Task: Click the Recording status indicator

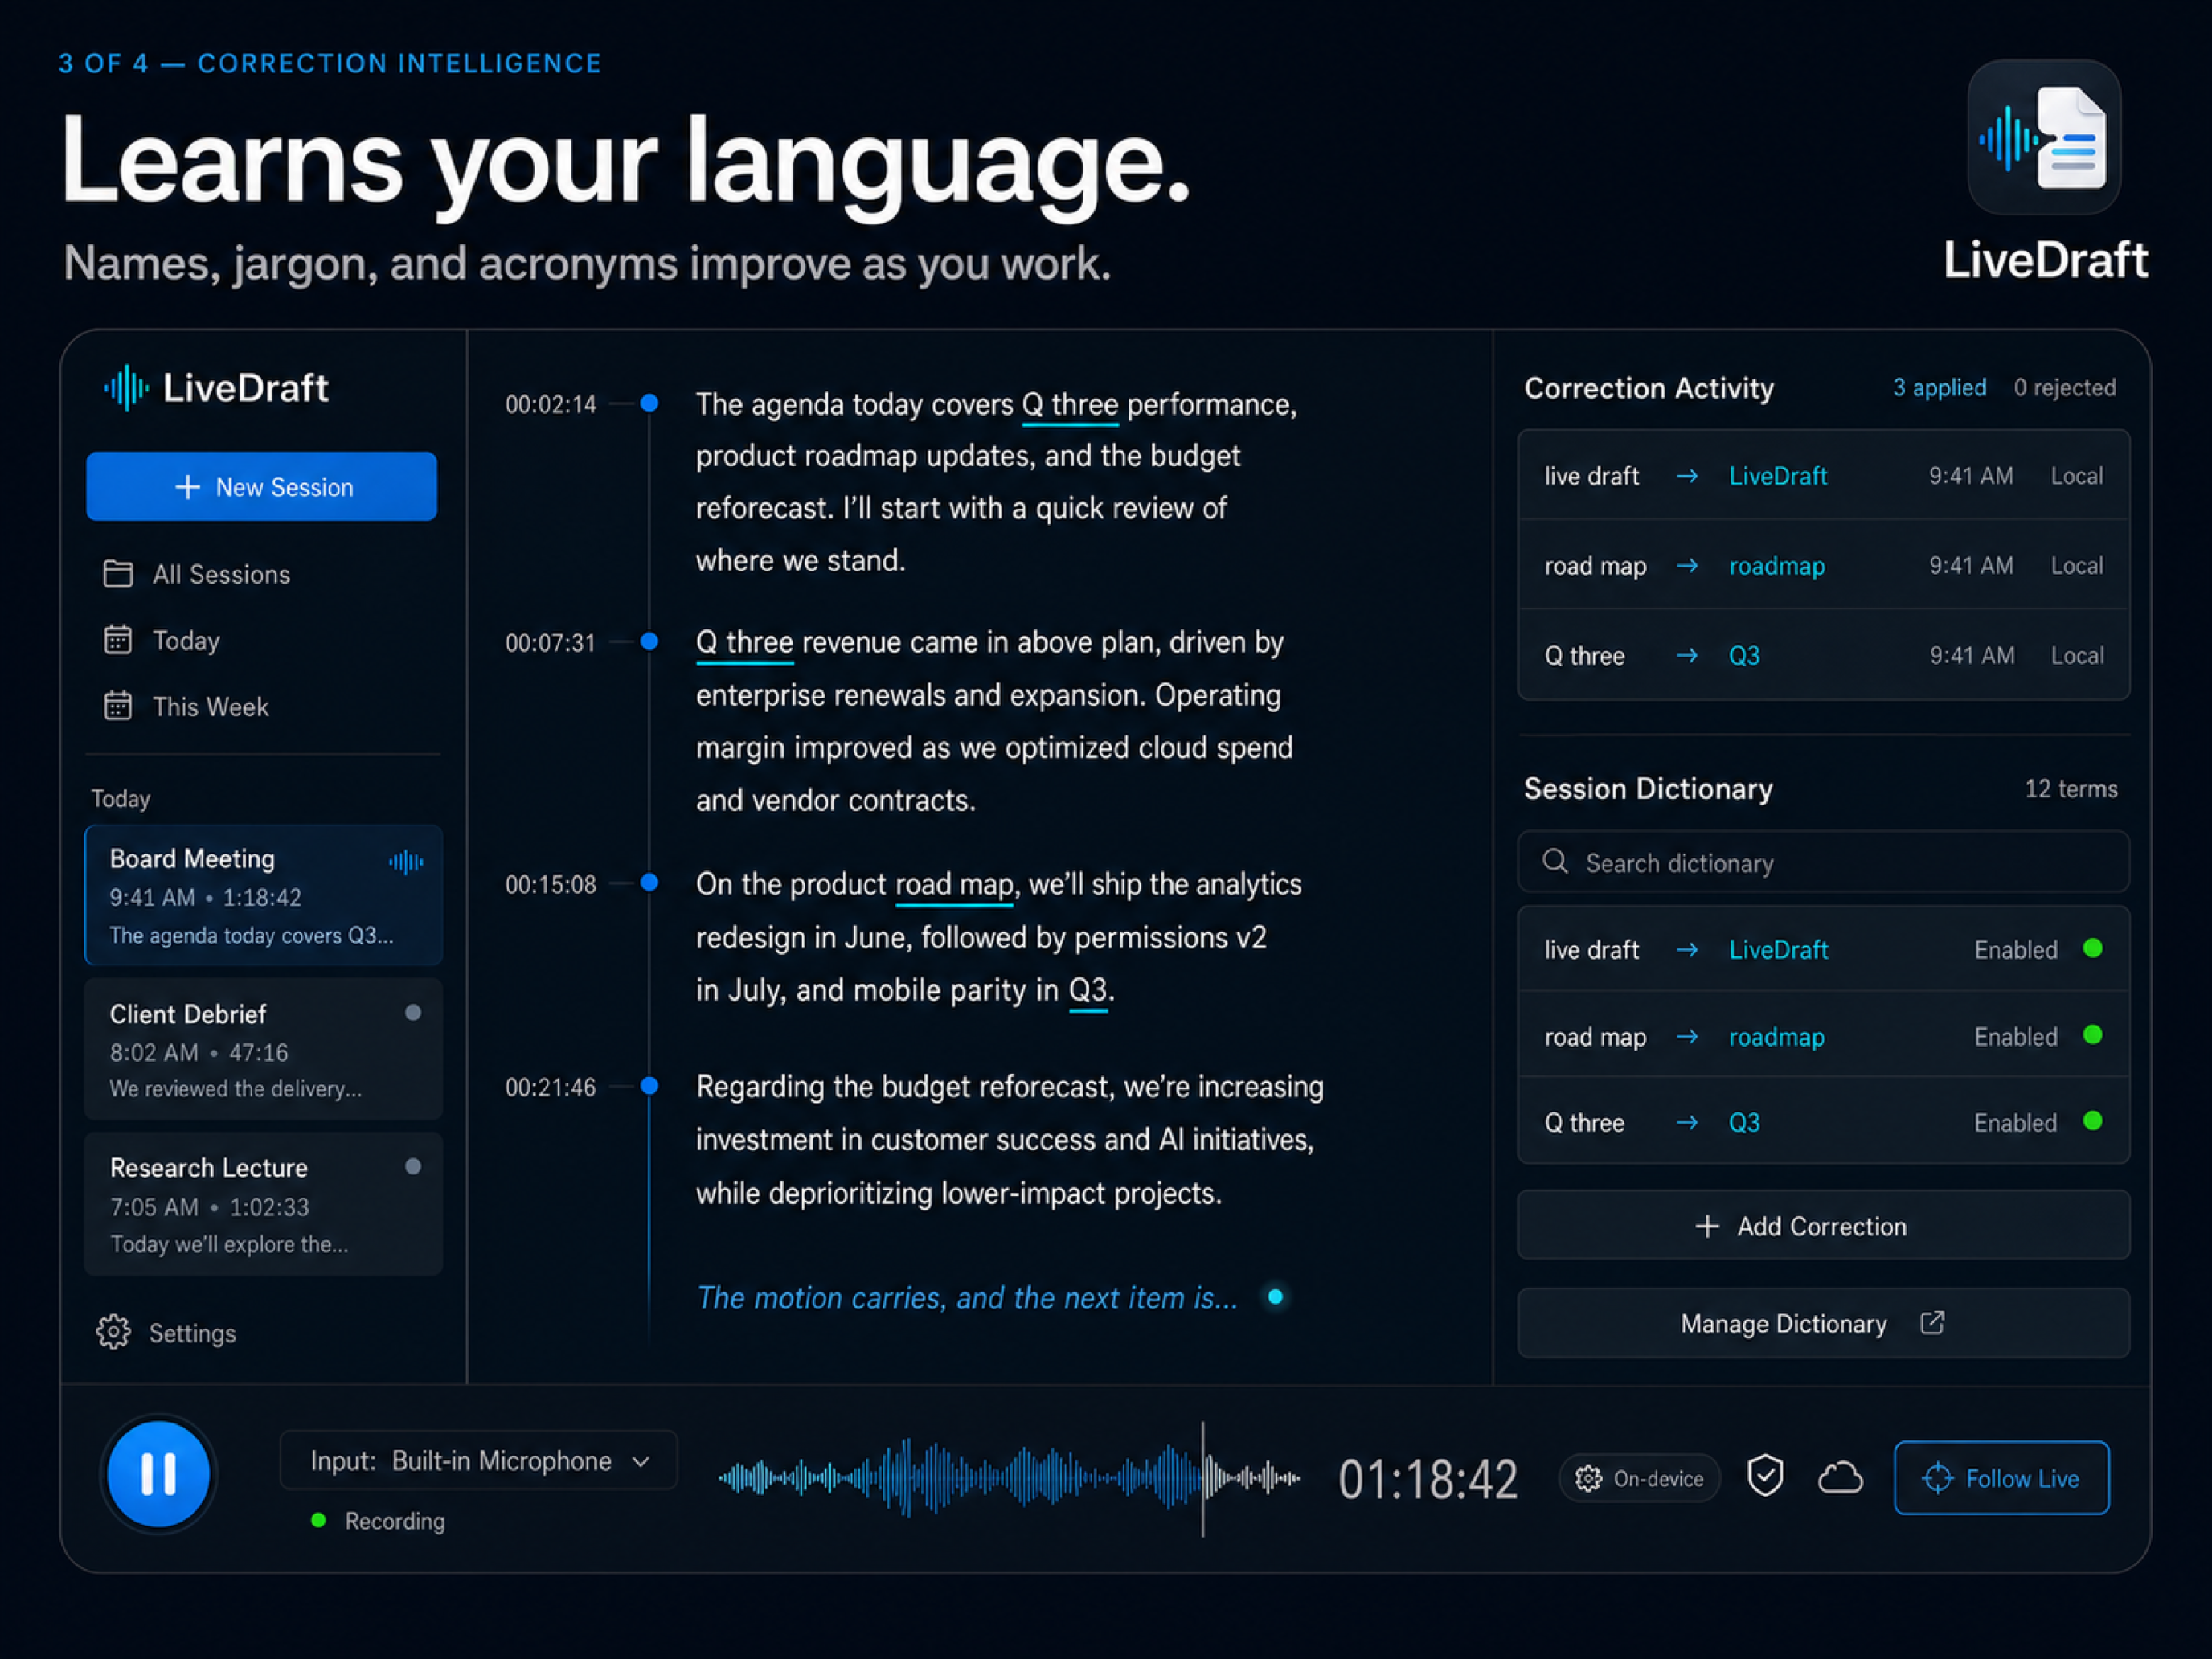Action: pyautogui.click(x=378, y=1521)
